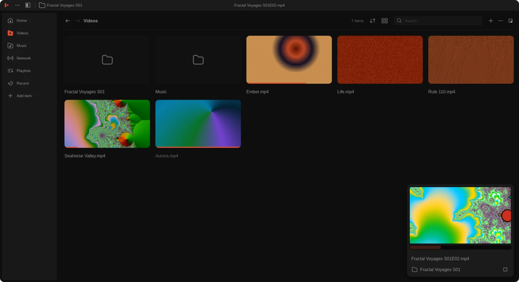The height and width of the screenshot is (282, 519).
Task: Click the mini player video preview
Action: tap(460, 215)
